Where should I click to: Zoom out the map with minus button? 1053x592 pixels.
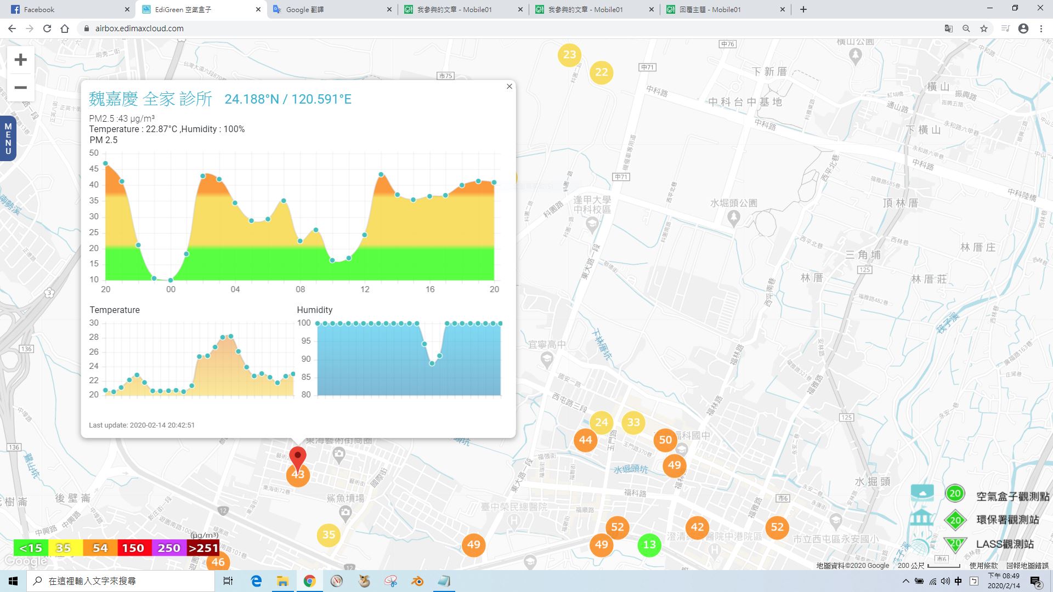pos(20,88)
